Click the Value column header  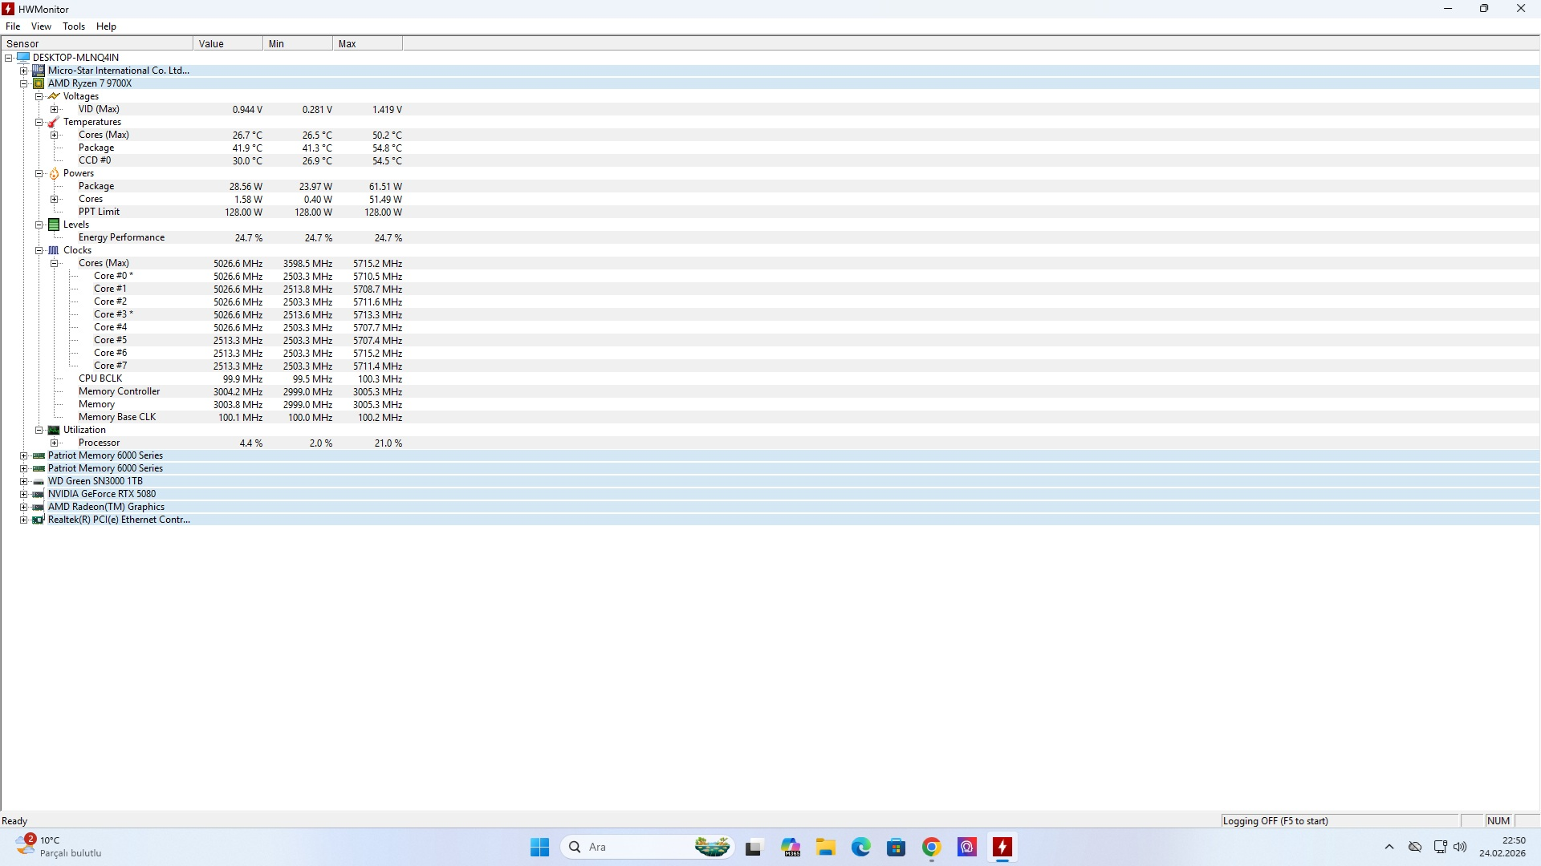228,43
